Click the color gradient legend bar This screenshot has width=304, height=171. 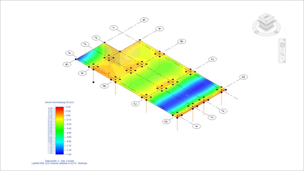[60, 131]
